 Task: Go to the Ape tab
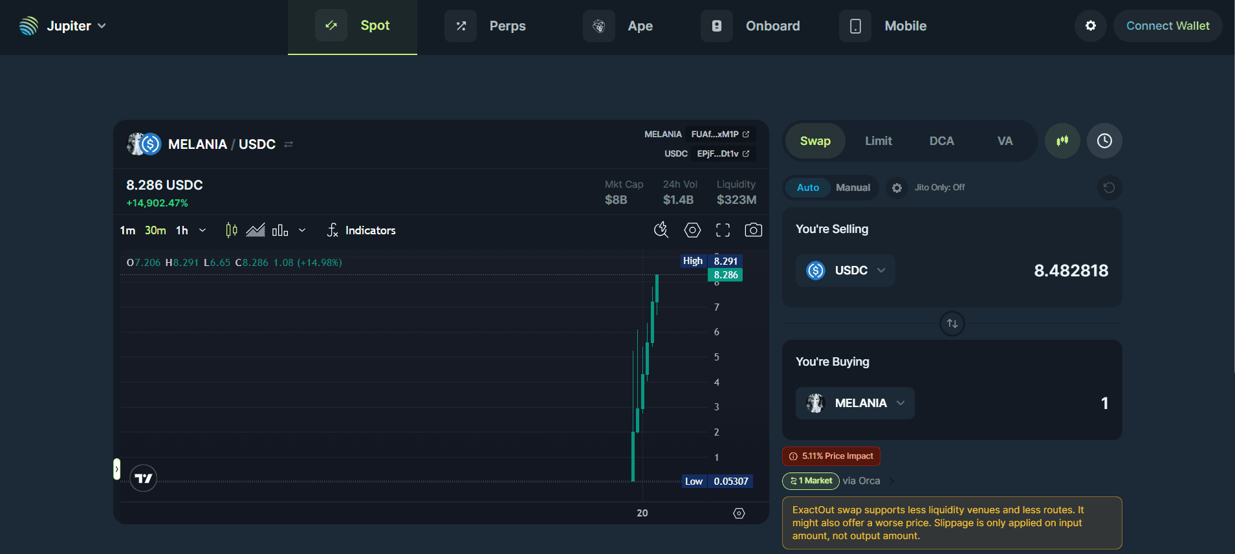pos(618,26)
